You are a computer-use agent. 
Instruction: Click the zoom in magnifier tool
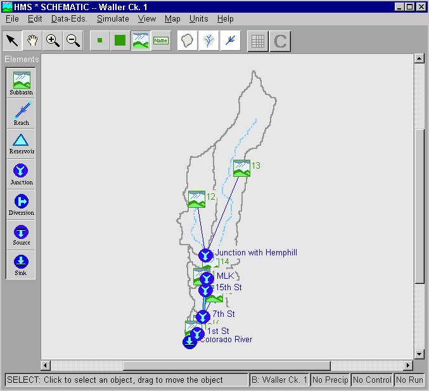[53, 41]
